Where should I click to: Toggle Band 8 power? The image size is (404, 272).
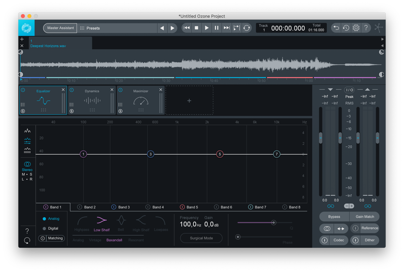[x=285, y=207]
